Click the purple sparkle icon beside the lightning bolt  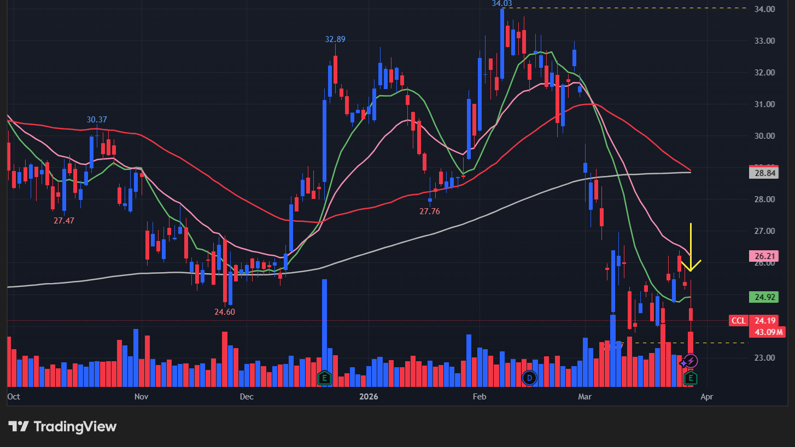(x=682, y=363)
